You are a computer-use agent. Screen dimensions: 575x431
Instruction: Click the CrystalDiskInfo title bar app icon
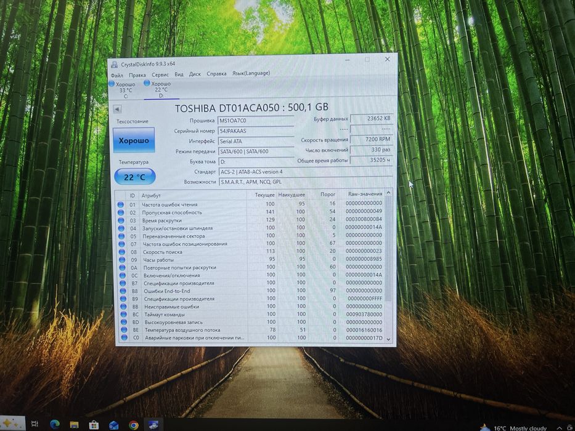[115, 65]
